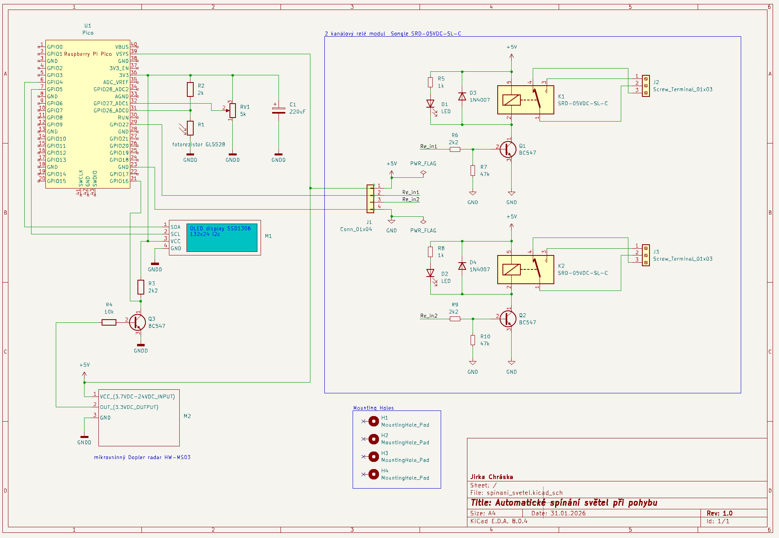
Task: Select the Dopler radar HW-MS03 module M2
Action: [x=139, y=418]
